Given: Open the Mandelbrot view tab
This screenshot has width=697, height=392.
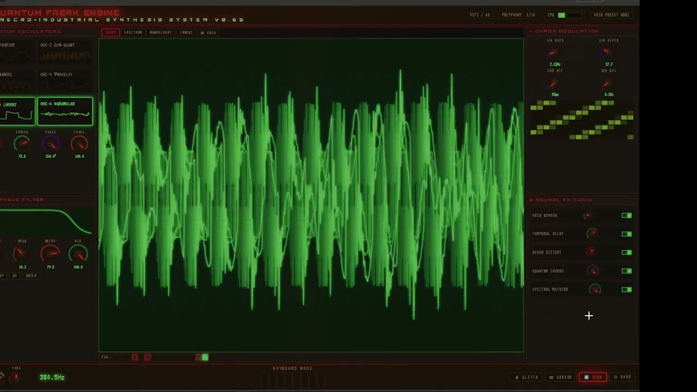Looking at the screenshot, I should (x=161, y=33).
